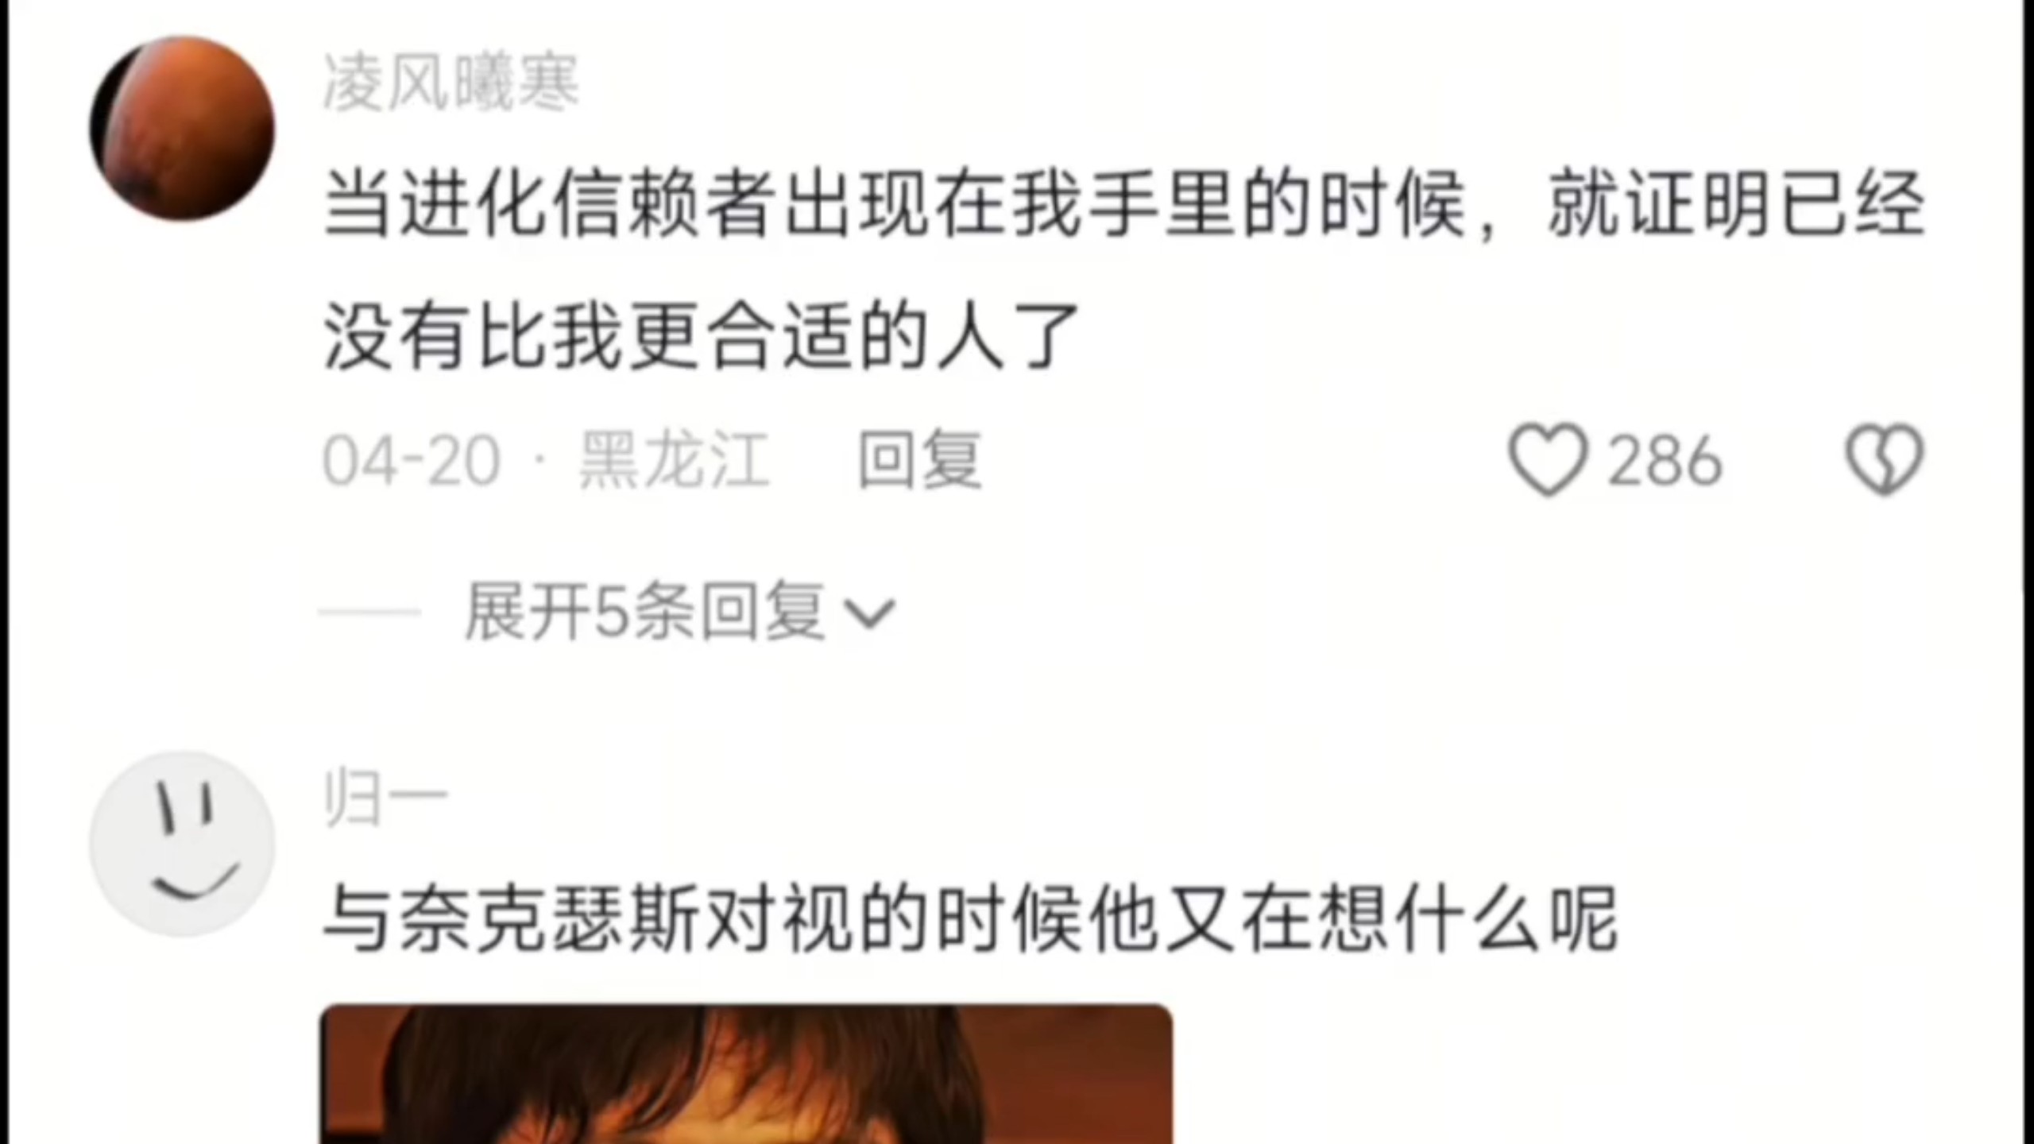Click second comment line 没有比我更合适的人了
Screen dimensions: 2034x1144
click(x=702, y=337)
